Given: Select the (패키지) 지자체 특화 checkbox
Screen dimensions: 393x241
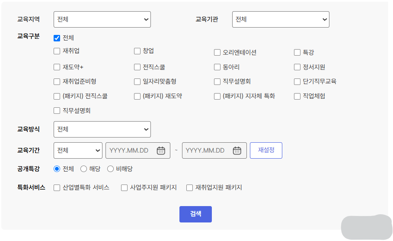Looking at the screenshot, I should [x=217, y=96].
